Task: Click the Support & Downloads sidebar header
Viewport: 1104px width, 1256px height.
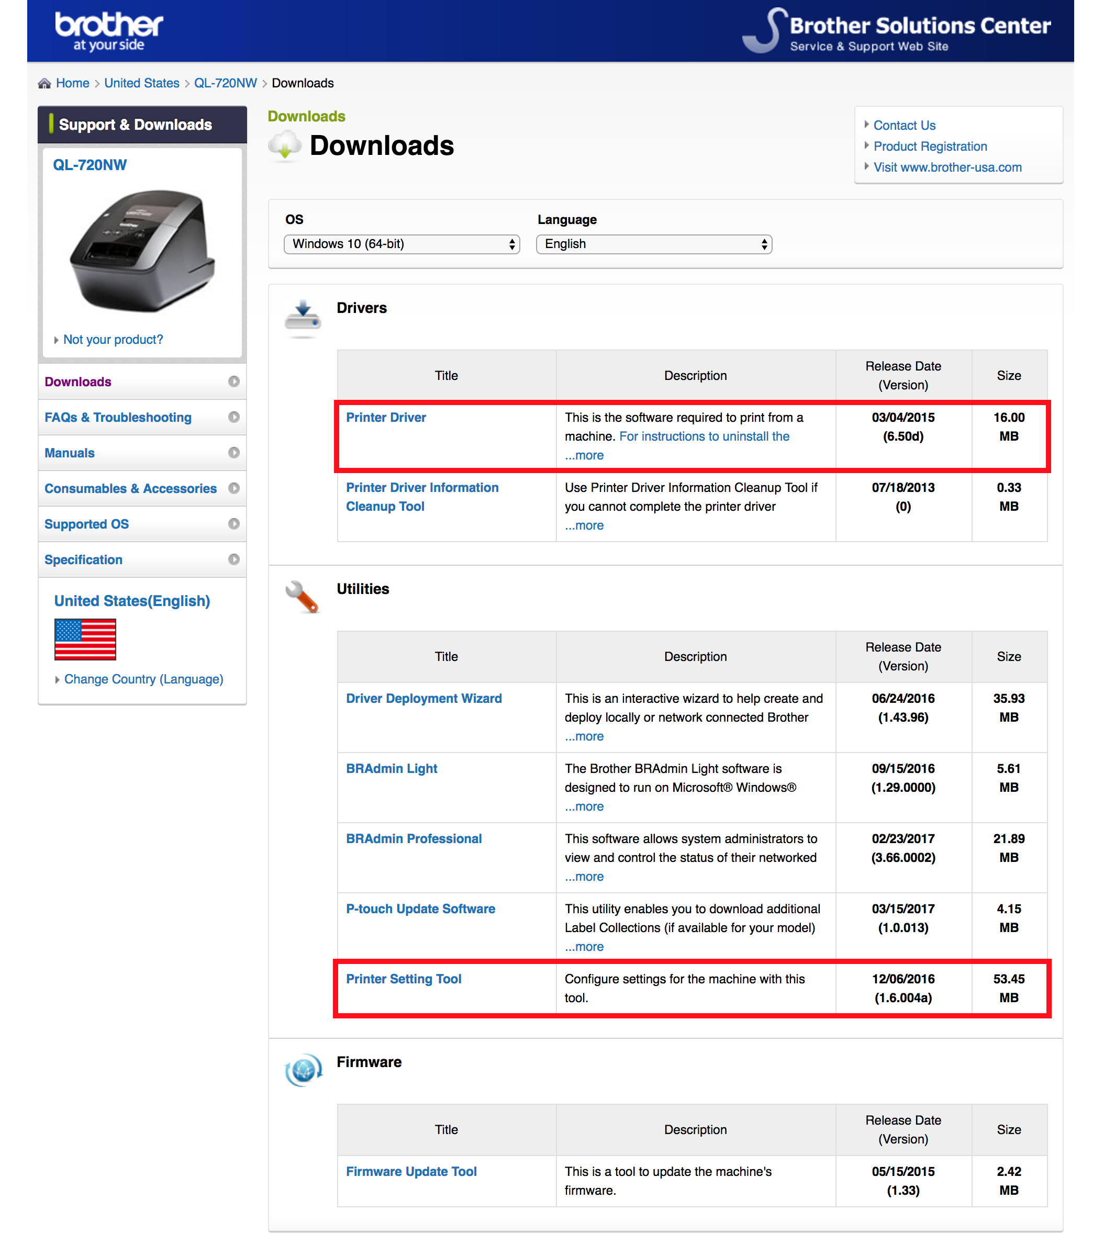Action: [142, 125]
